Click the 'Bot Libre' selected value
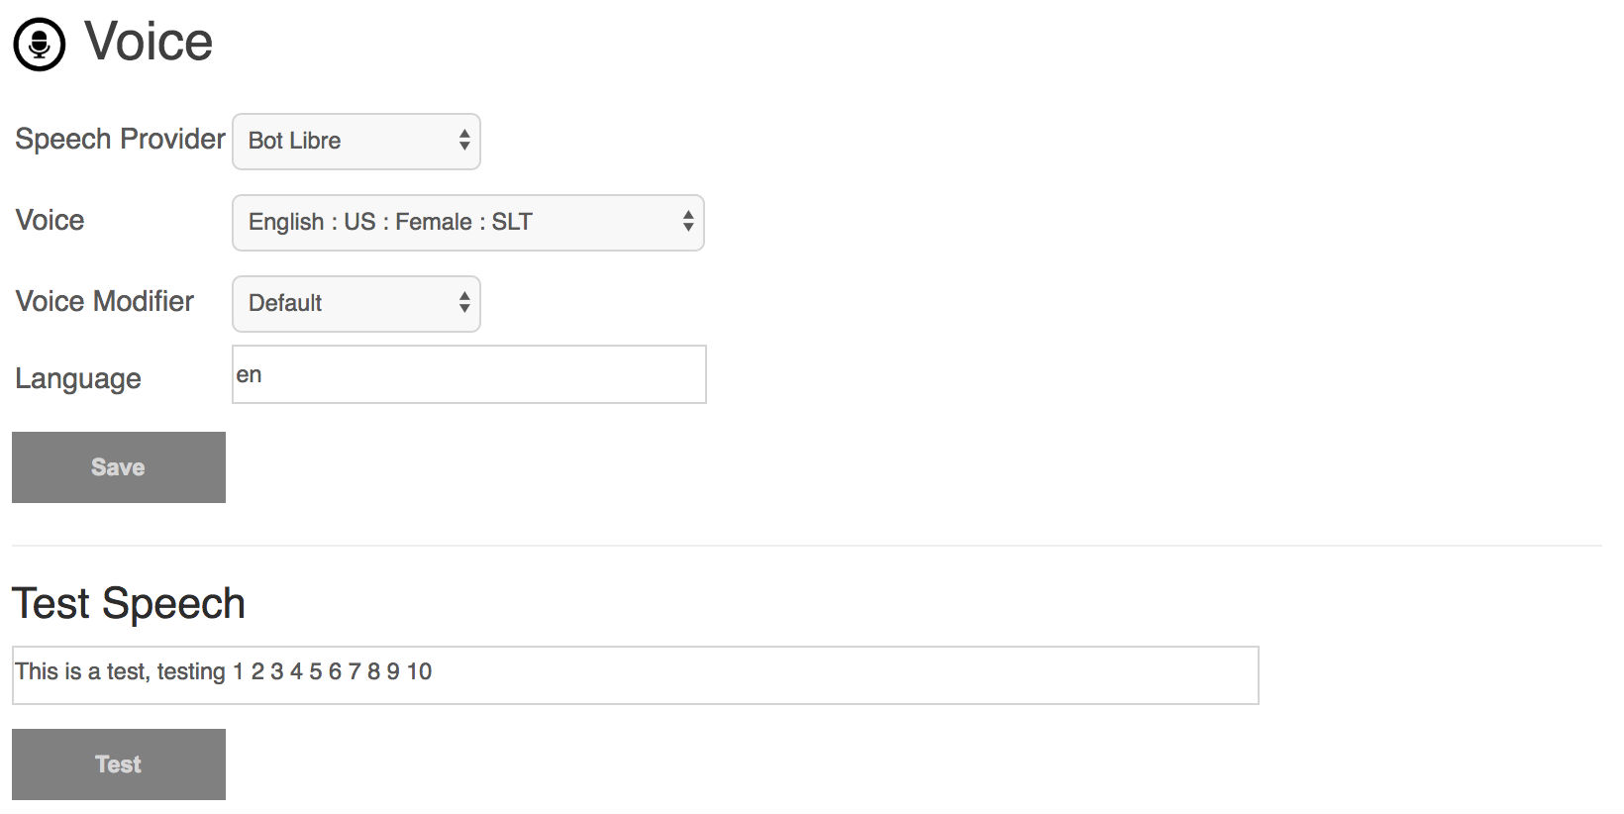Viewport: 1624px width, 814px height. pos(294,141)
